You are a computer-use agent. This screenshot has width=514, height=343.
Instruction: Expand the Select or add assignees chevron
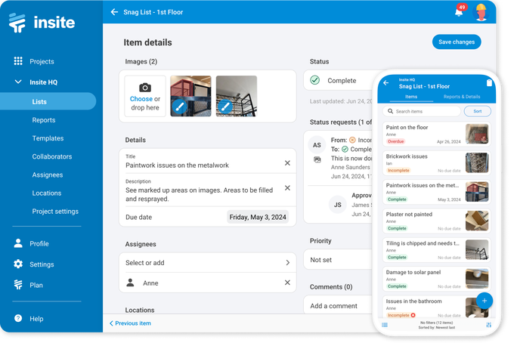click(x=287, y=263)
